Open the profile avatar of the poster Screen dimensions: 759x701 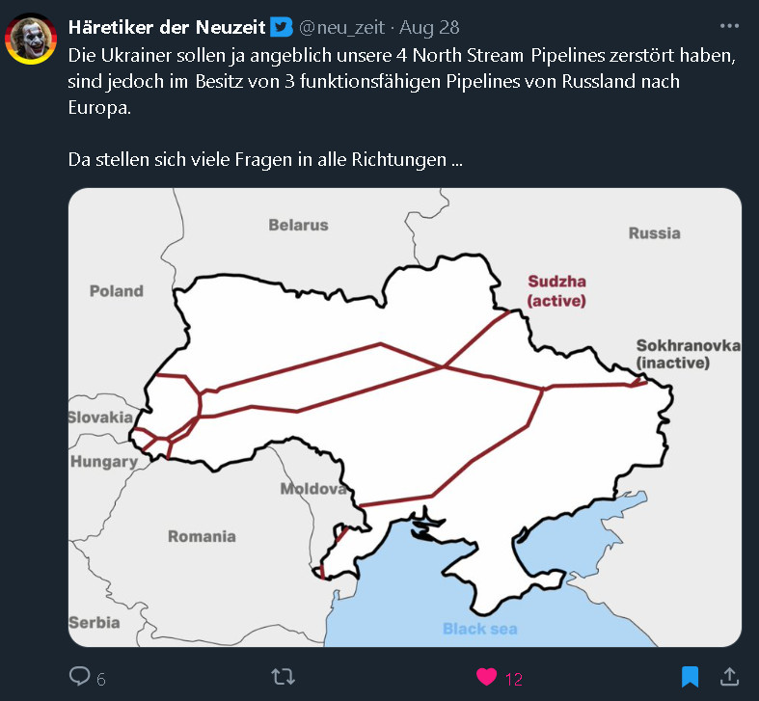pos(30,39)
